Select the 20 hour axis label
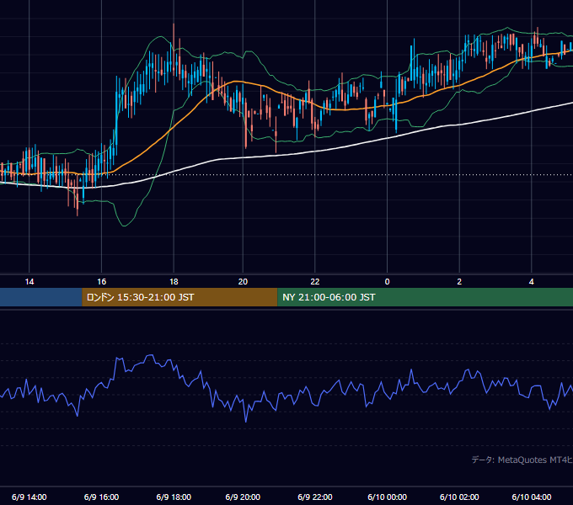The width and height of the screenshot is (573, 505). point(243,282)
